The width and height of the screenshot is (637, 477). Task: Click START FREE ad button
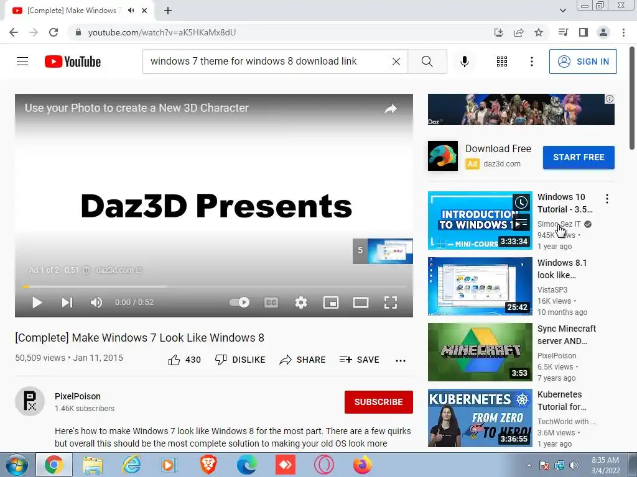[x=579, y=157]
